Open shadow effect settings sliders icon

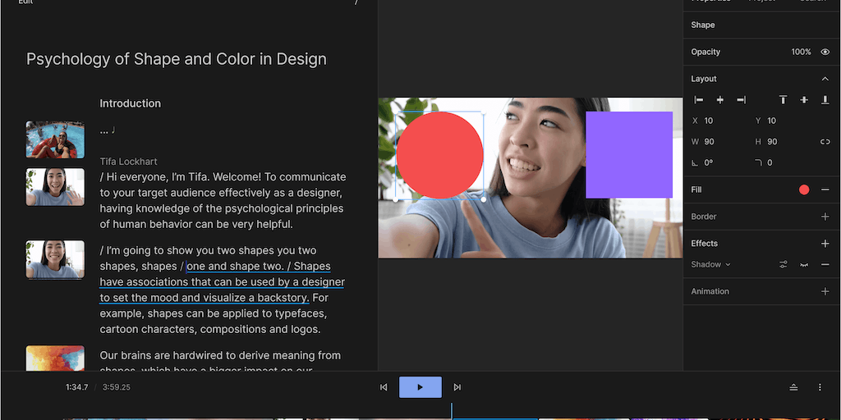784,265
